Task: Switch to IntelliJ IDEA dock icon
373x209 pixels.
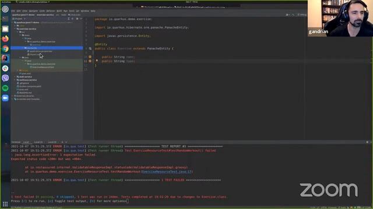Action: 5,58
